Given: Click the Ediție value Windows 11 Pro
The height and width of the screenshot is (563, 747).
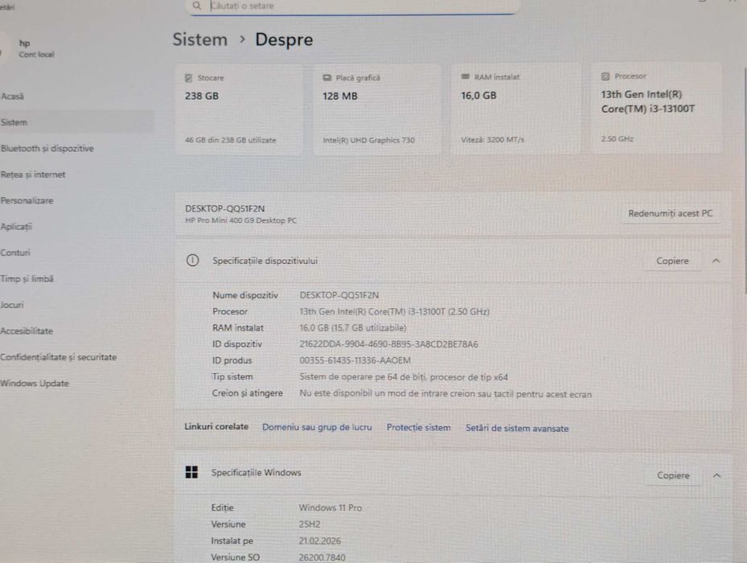Looking at the screenshot, I should [x=330, y=508].
